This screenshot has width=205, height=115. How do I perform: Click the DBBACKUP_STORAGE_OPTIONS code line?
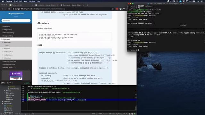[57, 100]
